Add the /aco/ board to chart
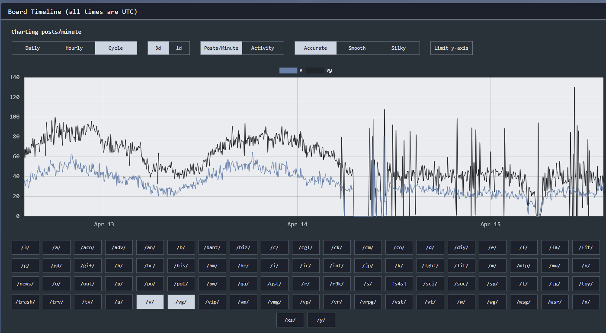 pyautogui.click(x=88, y=247)
